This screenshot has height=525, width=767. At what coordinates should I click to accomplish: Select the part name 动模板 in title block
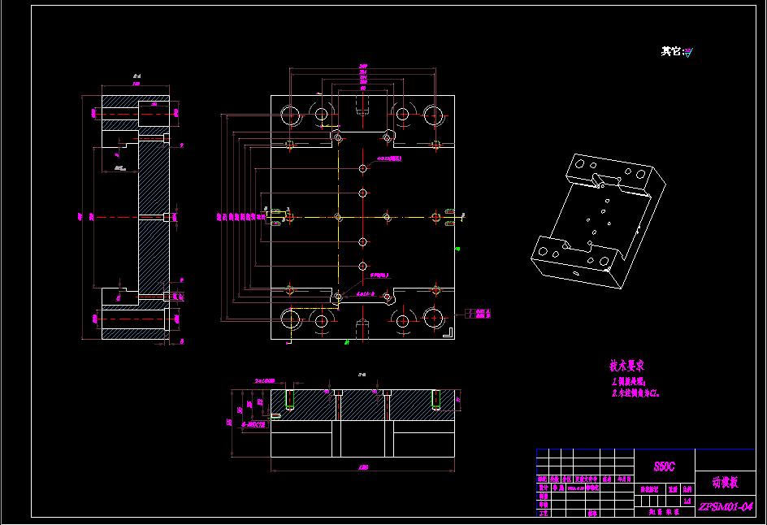pos(725,483)
